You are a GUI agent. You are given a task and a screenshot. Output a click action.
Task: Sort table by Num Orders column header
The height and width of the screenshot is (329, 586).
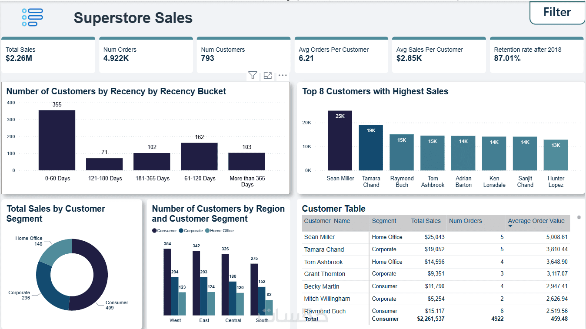point(465,221)
